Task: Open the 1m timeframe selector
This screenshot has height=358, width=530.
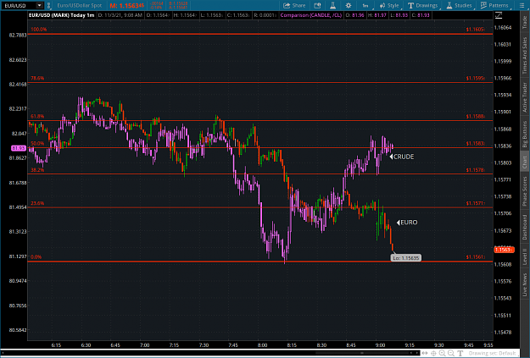Action: [365, 5]
